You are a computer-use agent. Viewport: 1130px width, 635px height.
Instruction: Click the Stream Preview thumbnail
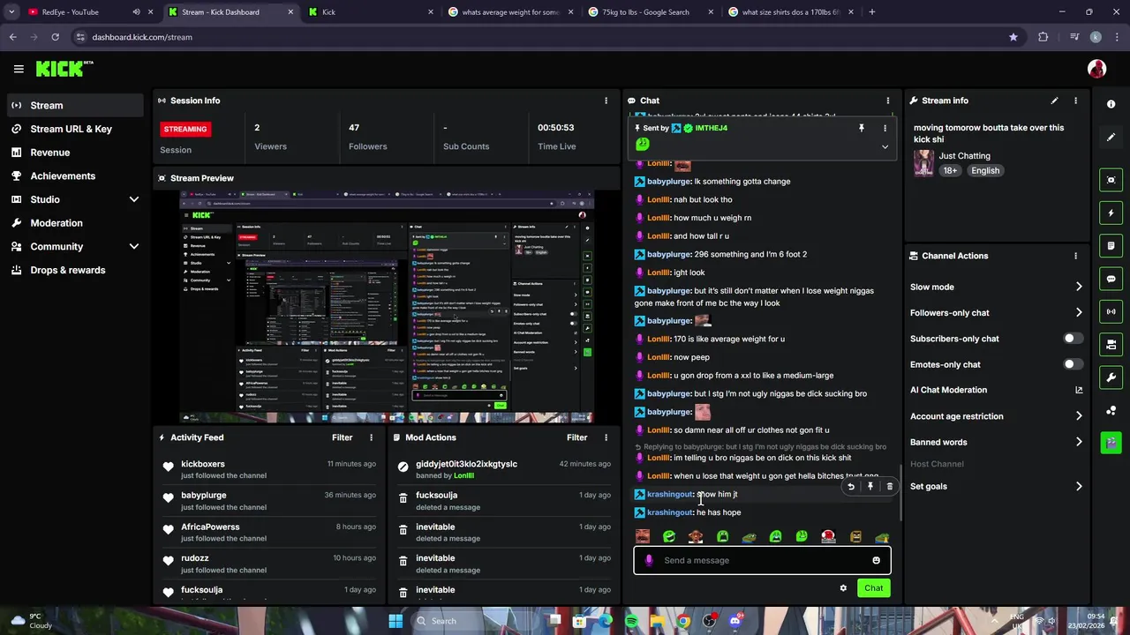tap(387, 306)
